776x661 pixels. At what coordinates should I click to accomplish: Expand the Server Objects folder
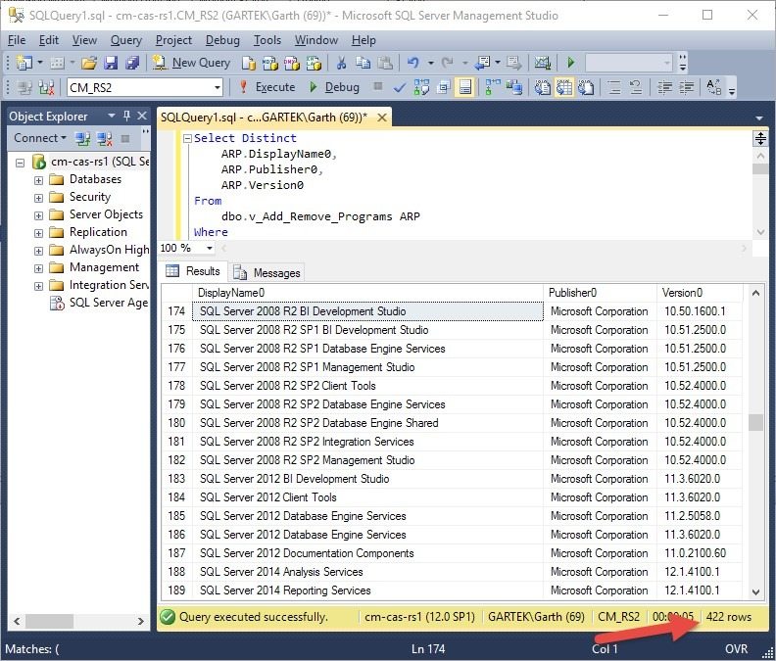(x=38, y=215)
